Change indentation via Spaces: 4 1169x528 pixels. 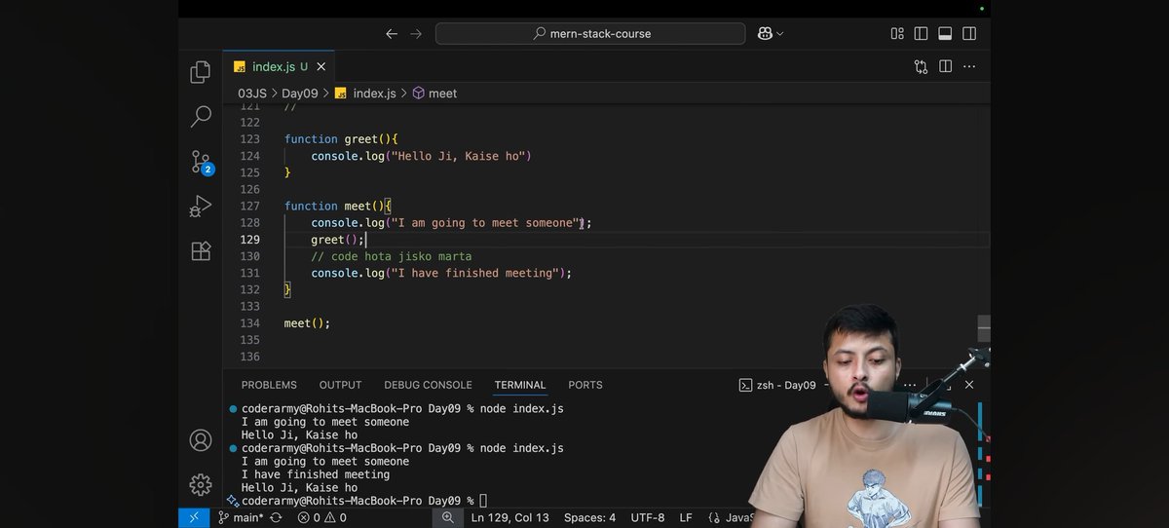589,517
